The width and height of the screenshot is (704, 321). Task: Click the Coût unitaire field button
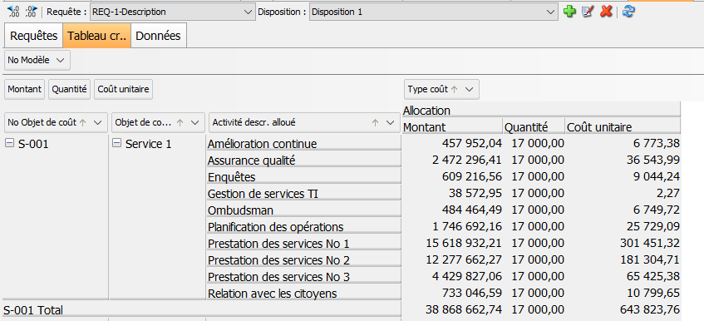[123, 89]
